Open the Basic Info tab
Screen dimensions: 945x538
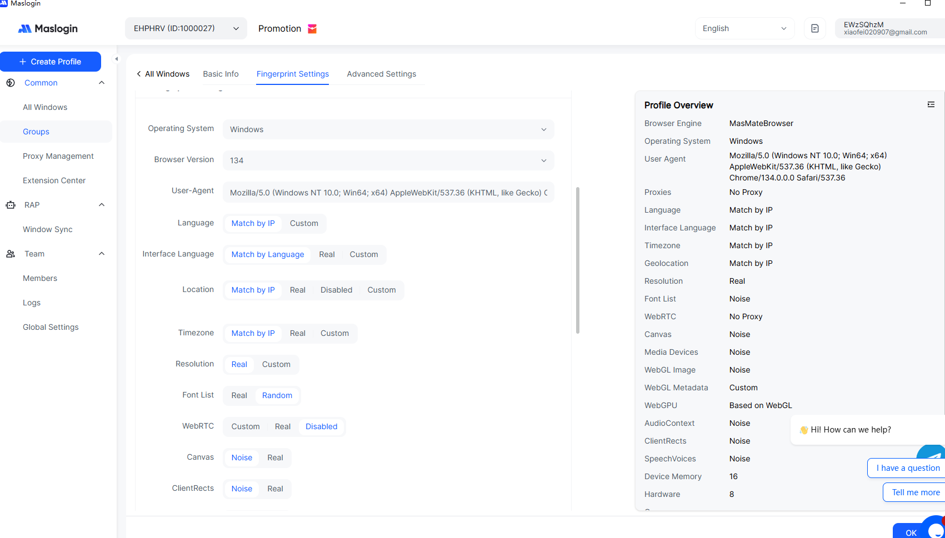221,74
